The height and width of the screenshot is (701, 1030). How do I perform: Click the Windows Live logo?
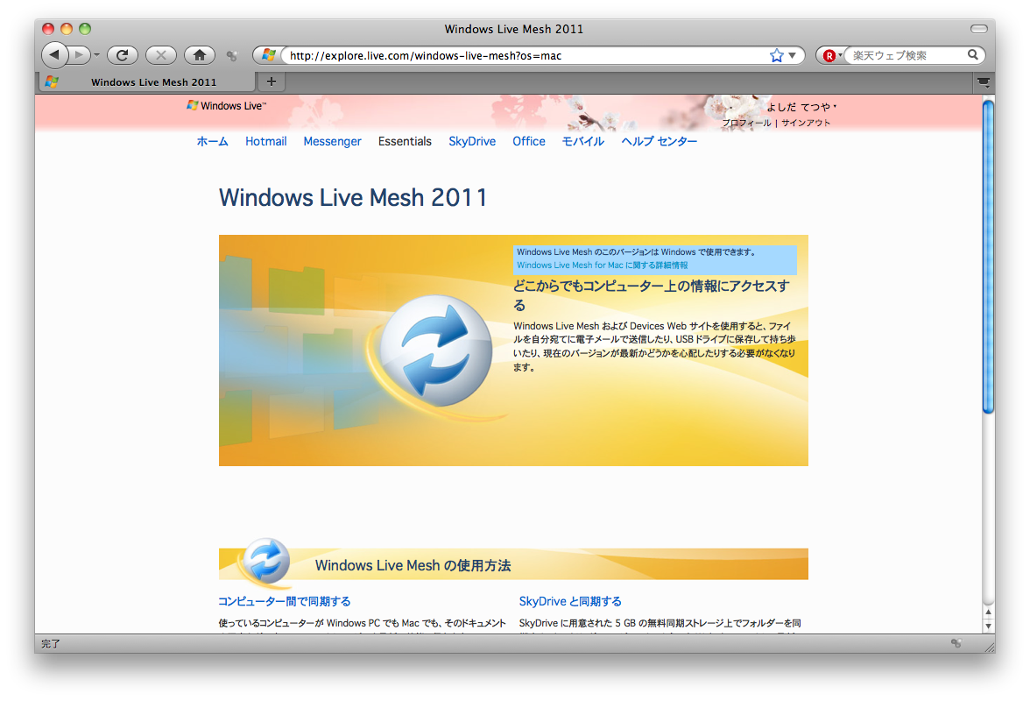(226, 106)
